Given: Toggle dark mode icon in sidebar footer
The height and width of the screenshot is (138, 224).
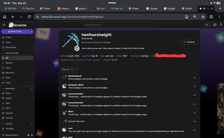Looking at the screenshot, I should [29, 135].
